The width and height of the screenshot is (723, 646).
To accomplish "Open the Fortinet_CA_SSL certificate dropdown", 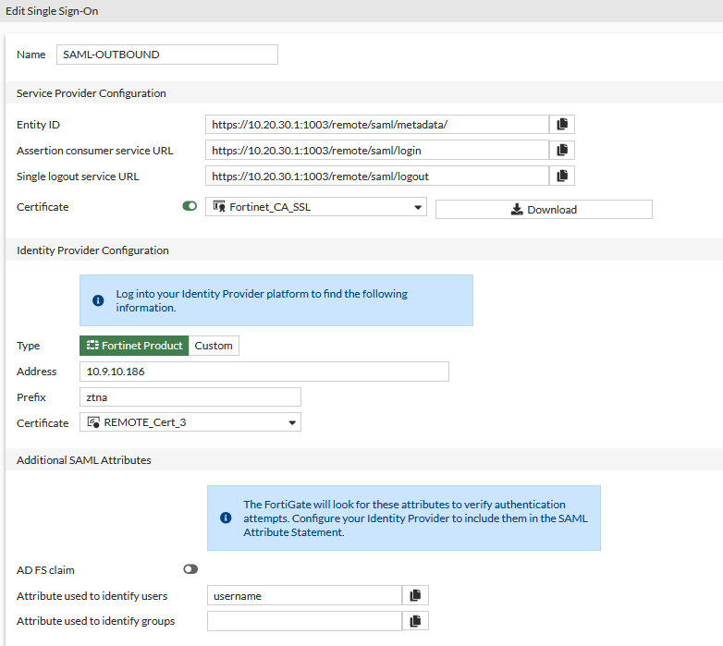I will (x=315, y=207).
